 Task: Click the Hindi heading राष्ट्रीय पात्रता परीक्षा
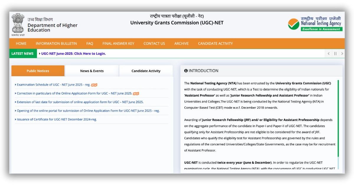[x=177, y=16]
